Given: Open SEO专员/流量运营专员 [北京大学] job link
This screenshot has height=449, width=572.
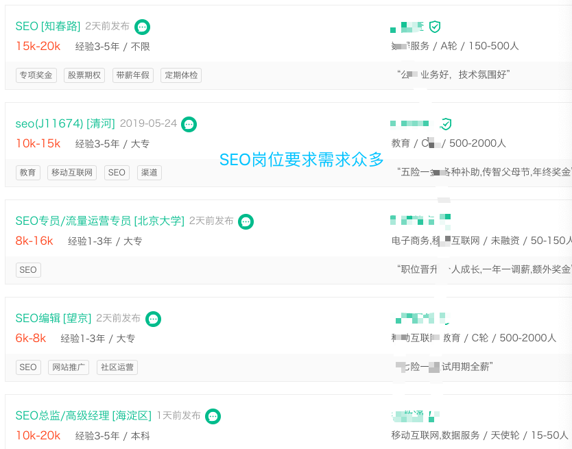Looking at the screenshot, I should 100,221.
